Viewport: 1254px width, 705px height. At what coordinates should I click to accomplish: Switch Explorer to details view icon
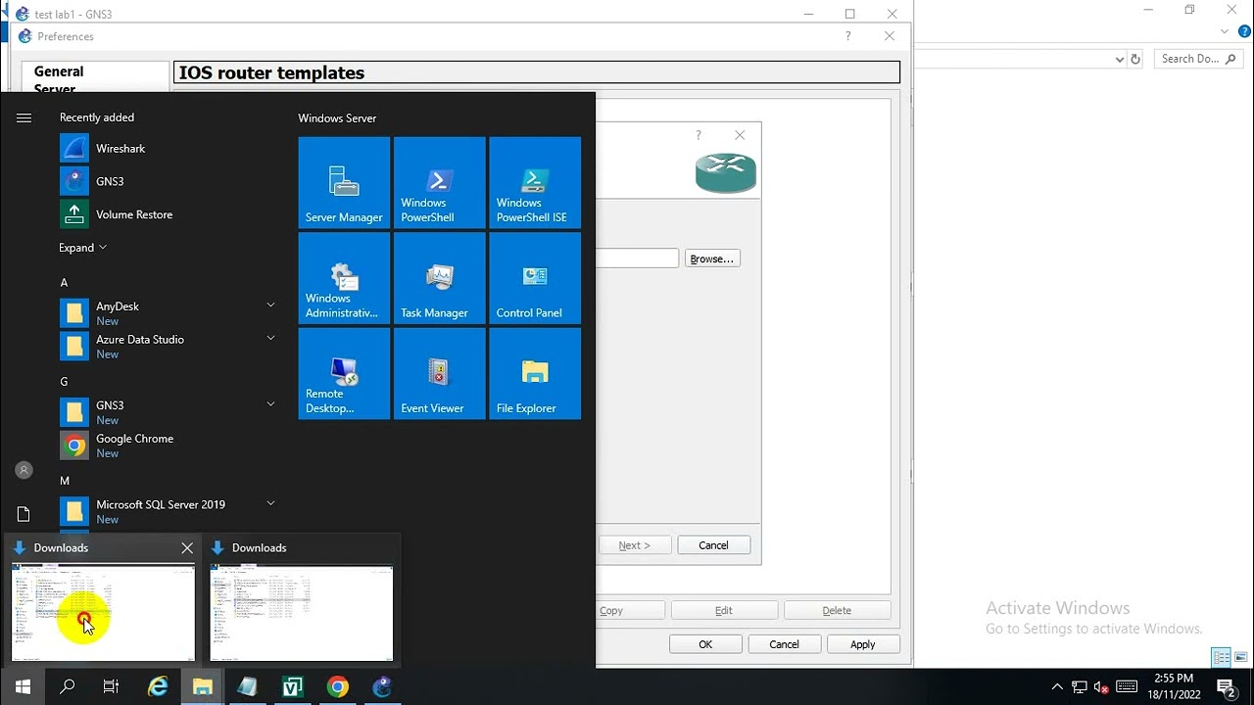pyautogui.click(x=1221, y=657)
